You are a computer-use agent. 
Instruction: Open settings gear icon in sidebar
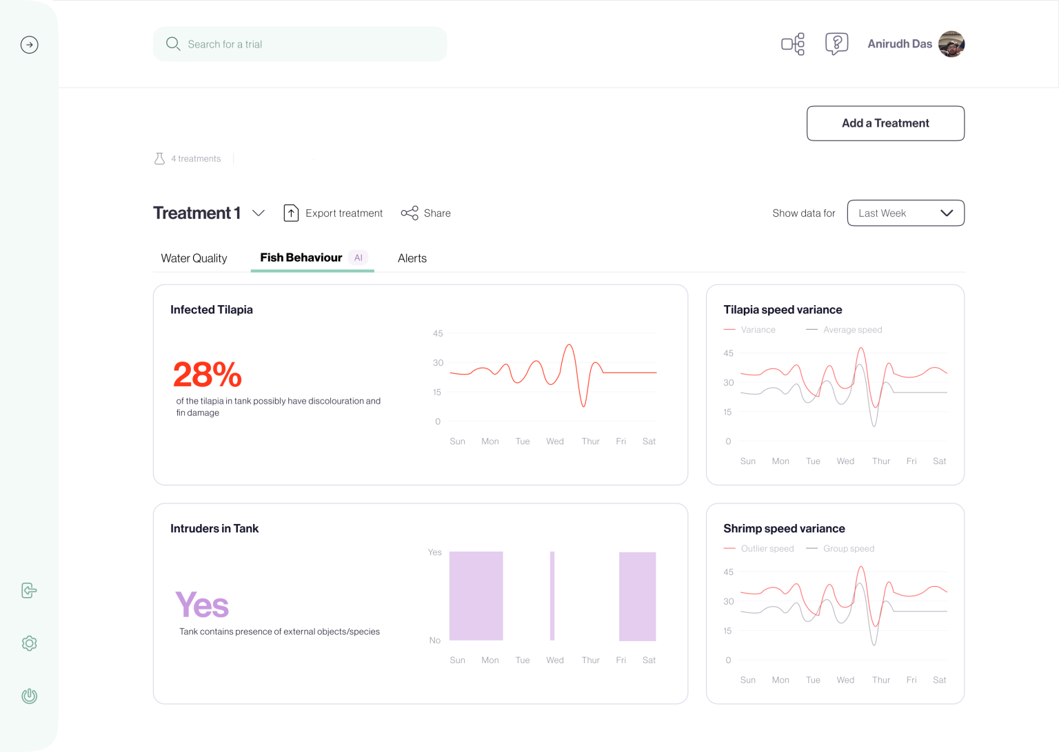pos(29,643)
